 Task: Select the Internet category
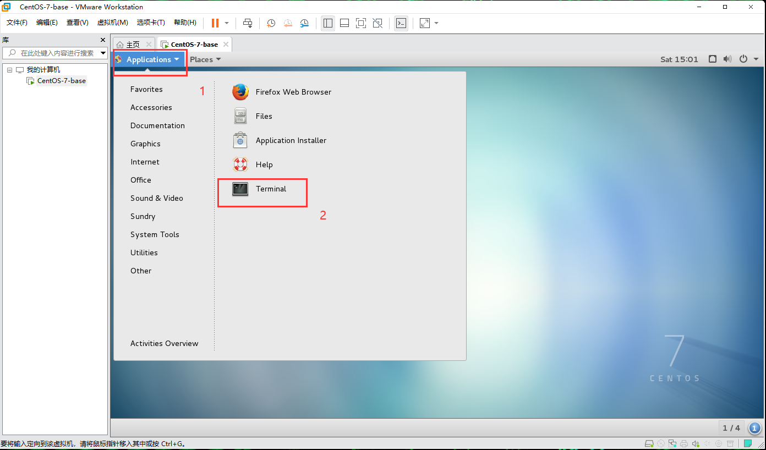(x=145, y=162)
